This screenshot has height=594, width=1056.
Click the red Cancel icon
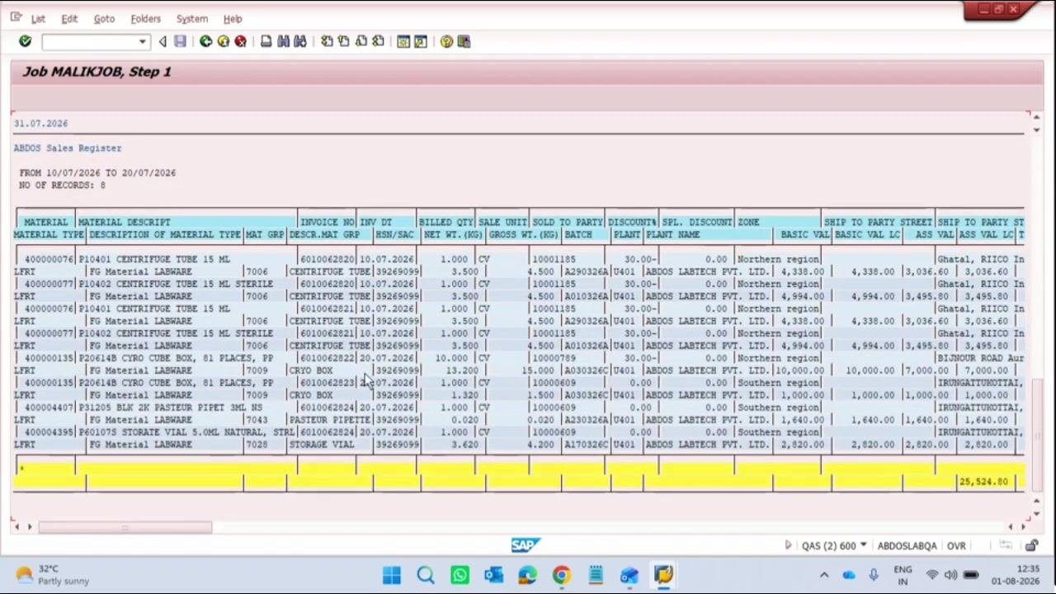click(240, 41)
